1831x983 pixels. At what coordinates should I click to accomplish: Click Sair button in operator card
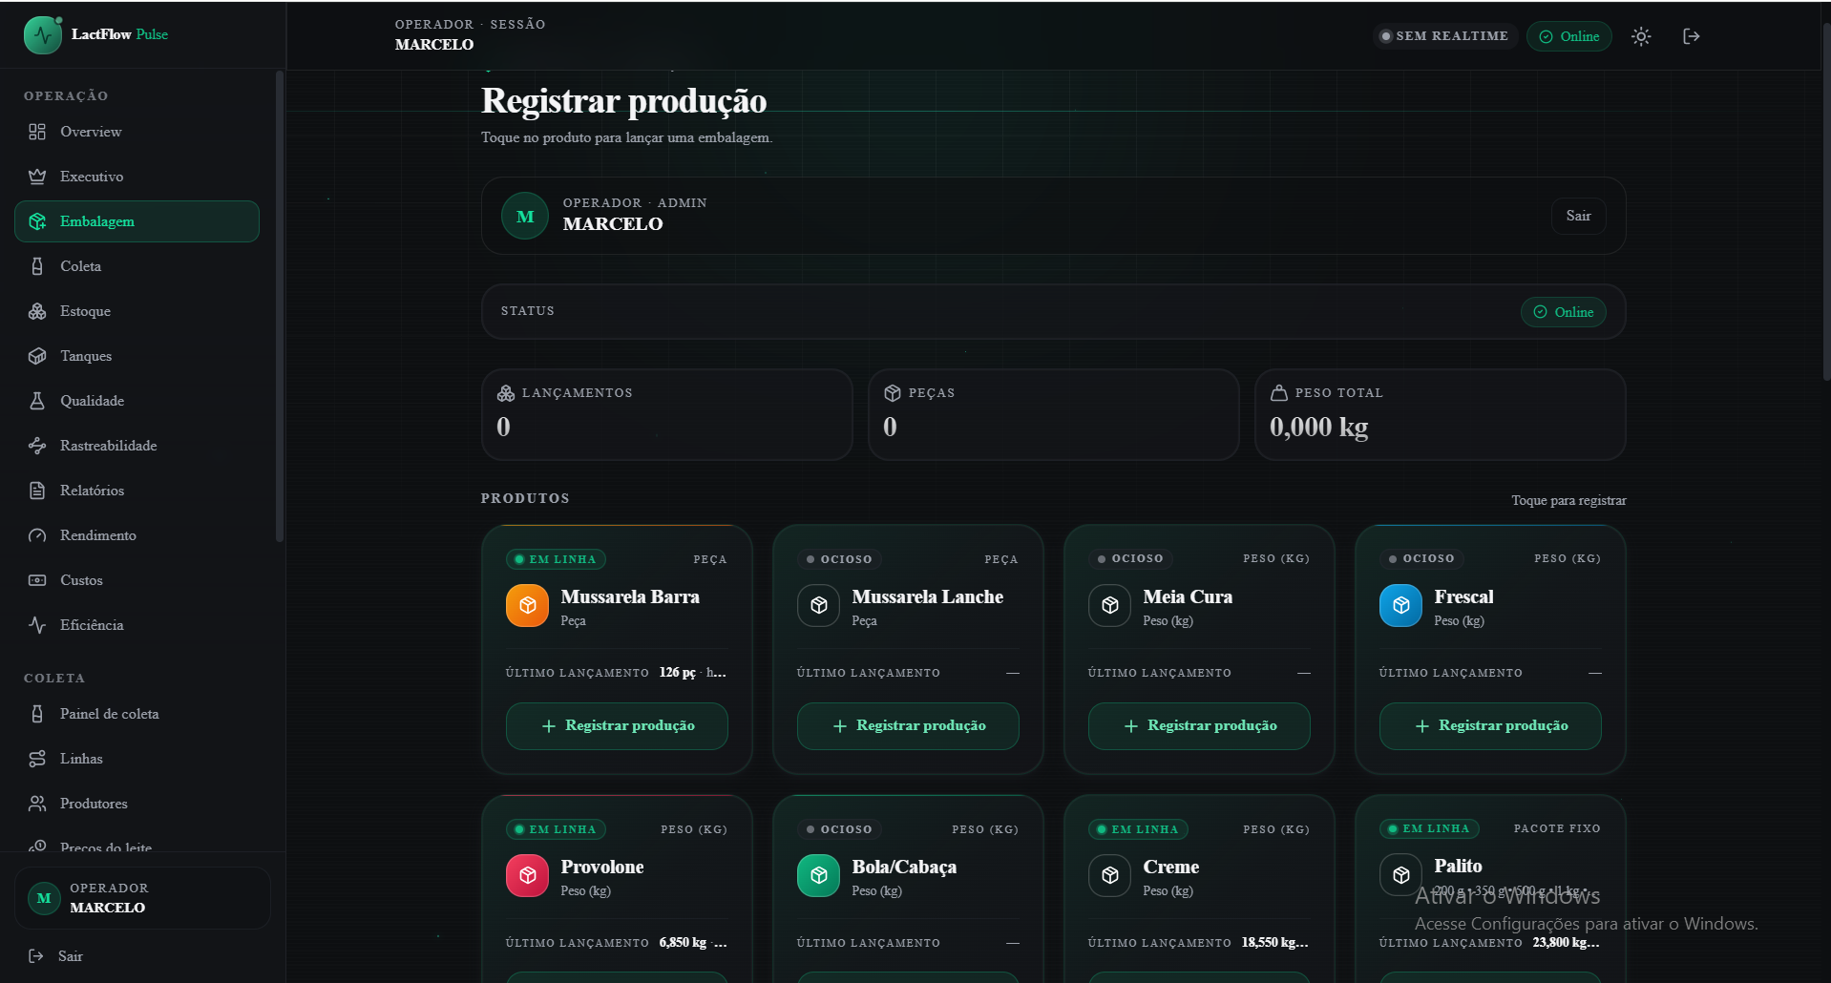point(1578,216)
